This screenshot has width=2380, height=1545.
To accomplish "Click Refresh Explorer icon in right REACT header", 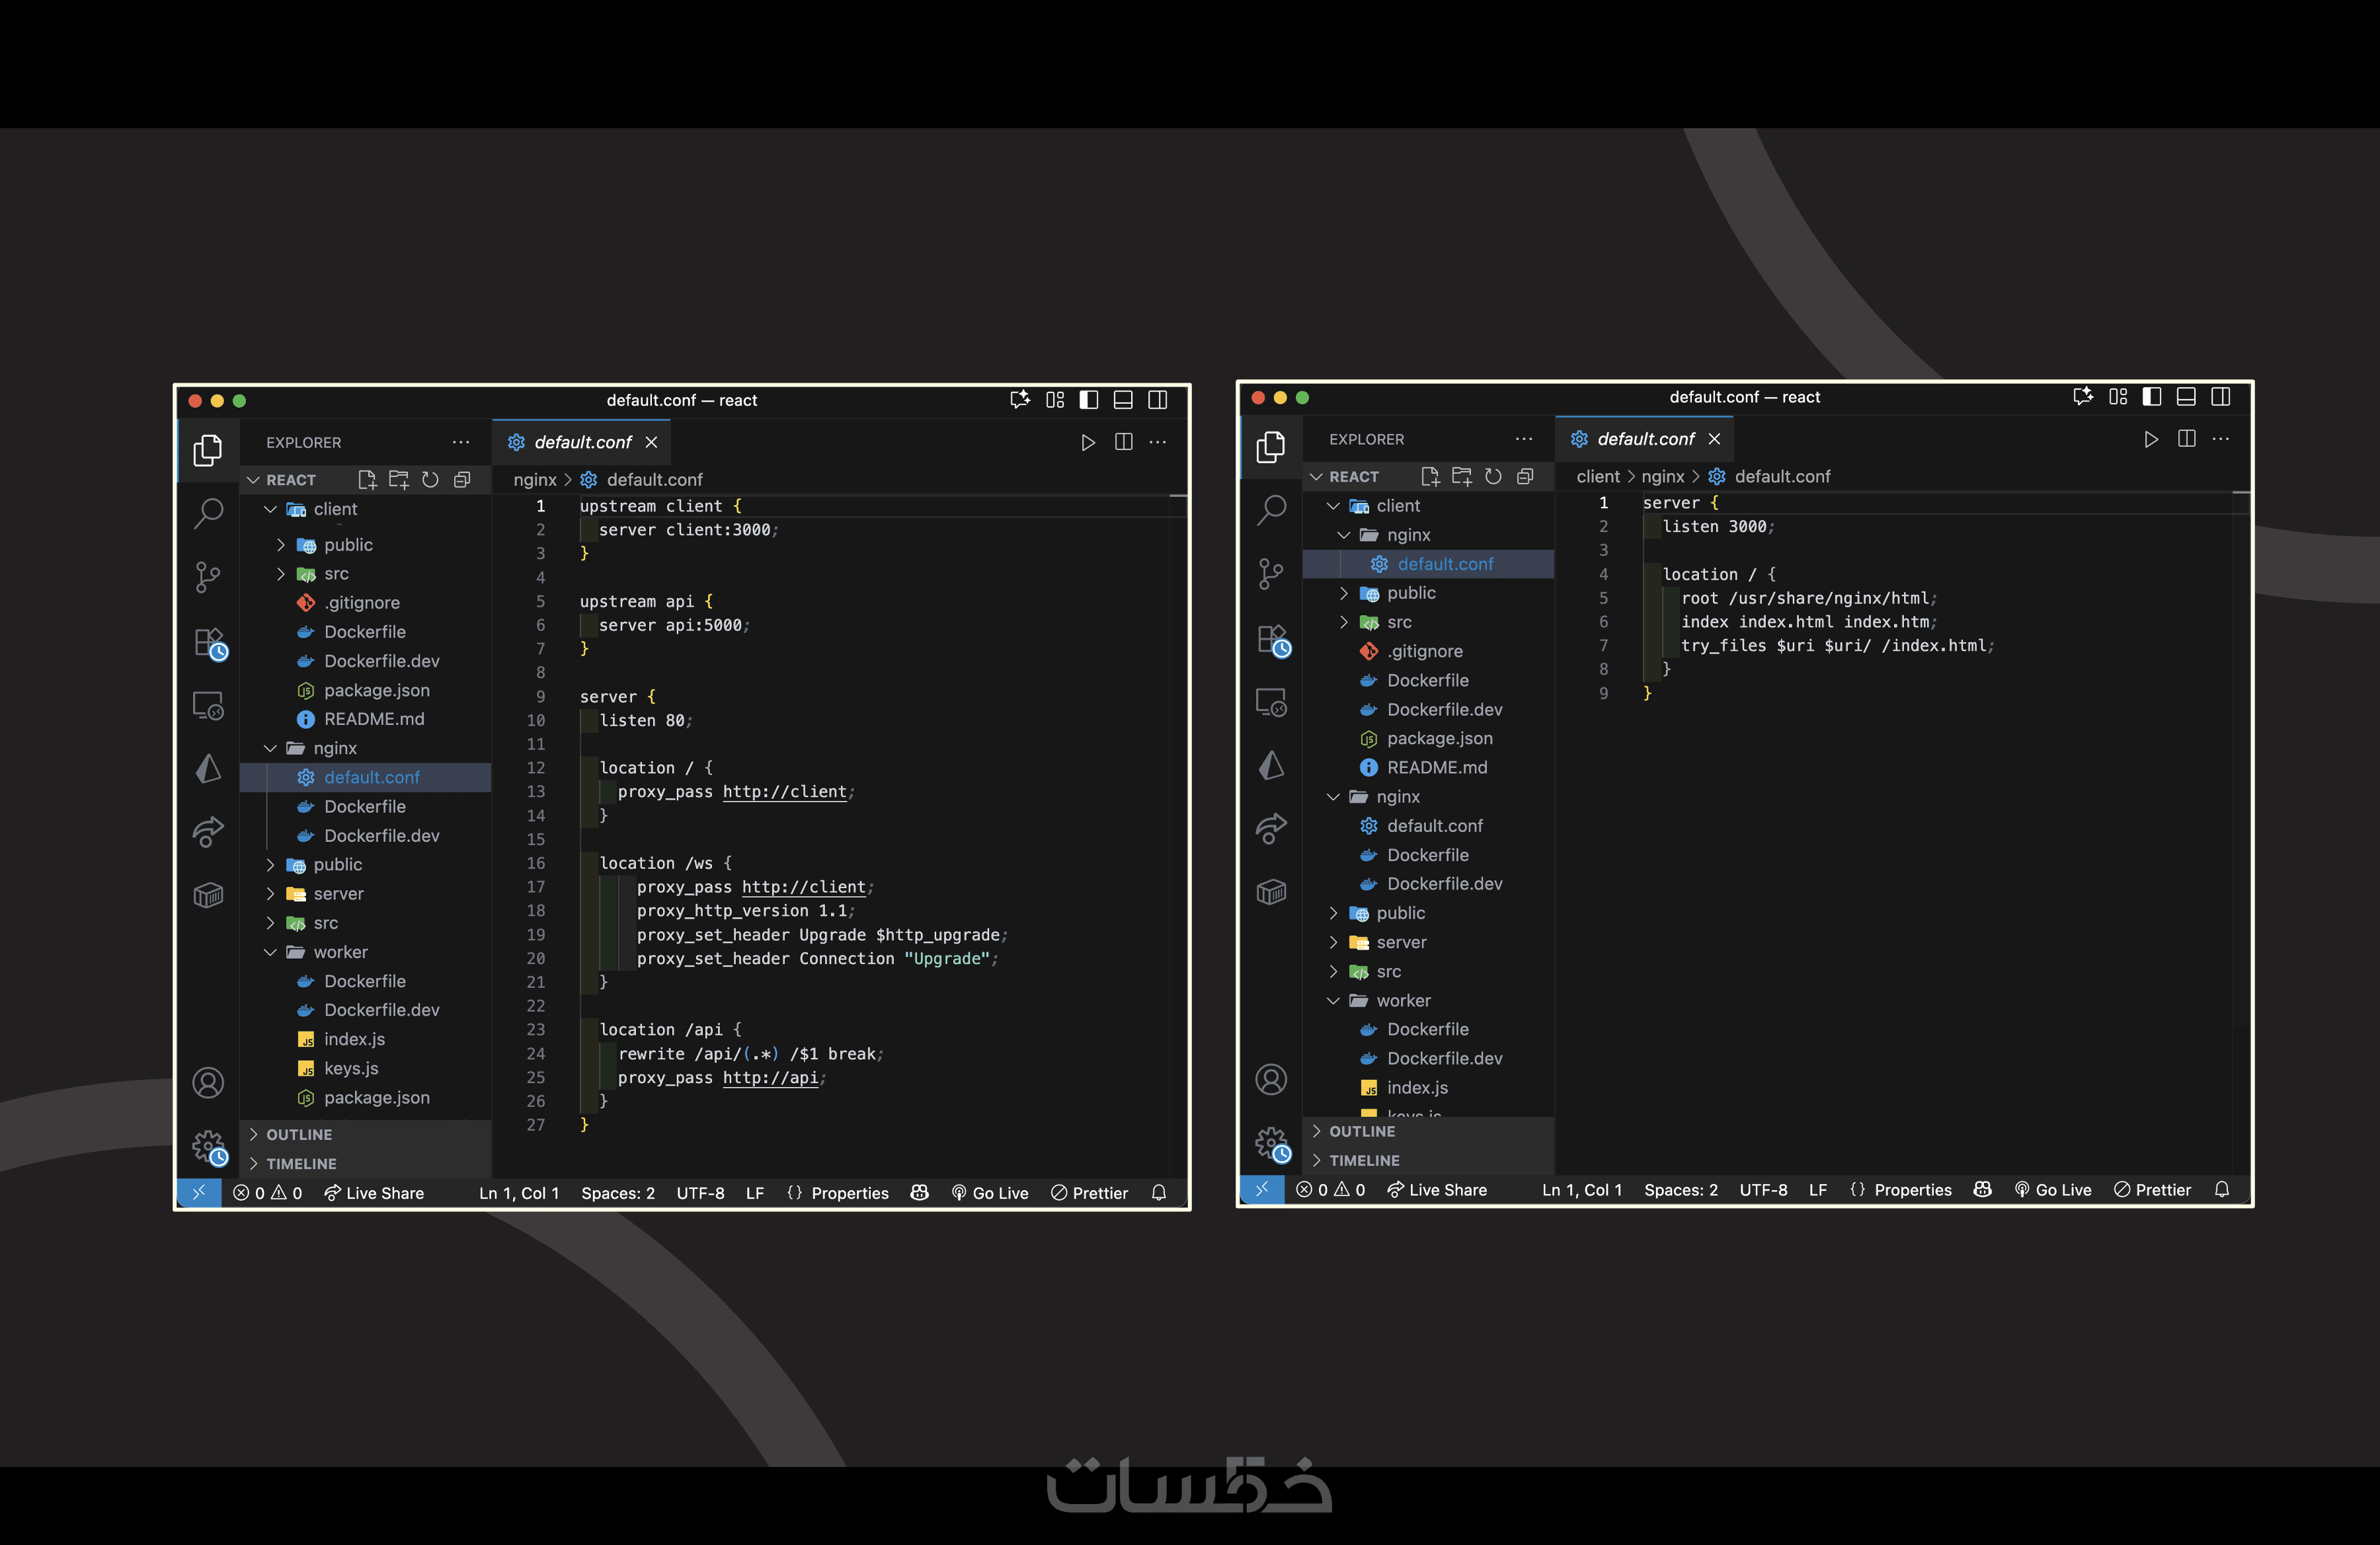I will [x=1493, y=476].
